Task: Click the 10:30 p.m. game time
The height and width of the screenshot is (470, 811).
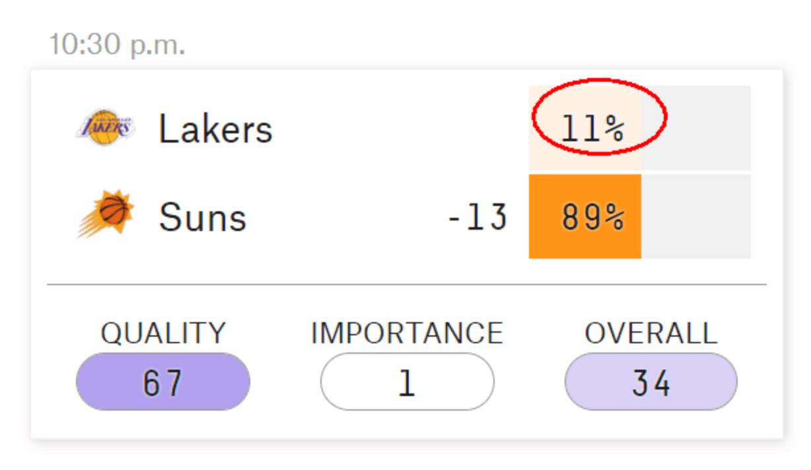Action: 117,45
